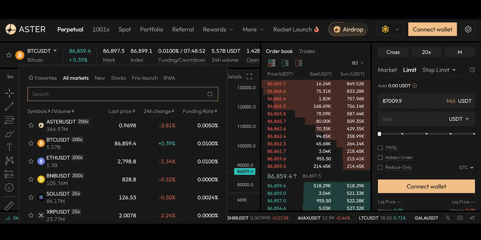481x240 pixels.
Task: Favorite the ETHUSDT market with the star
Action: coord(31,161)
